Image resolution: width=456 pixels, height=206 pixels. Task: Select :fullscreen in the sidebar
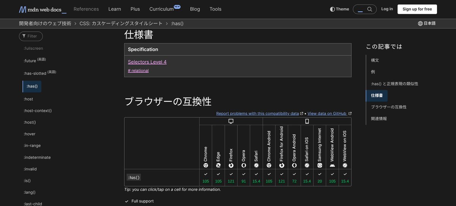[x=33, y=48]
